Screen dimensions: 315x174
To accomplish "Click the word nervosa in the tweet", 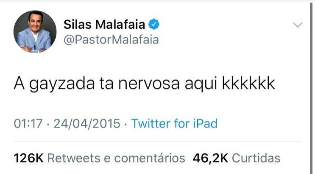I will pos(149,84).
